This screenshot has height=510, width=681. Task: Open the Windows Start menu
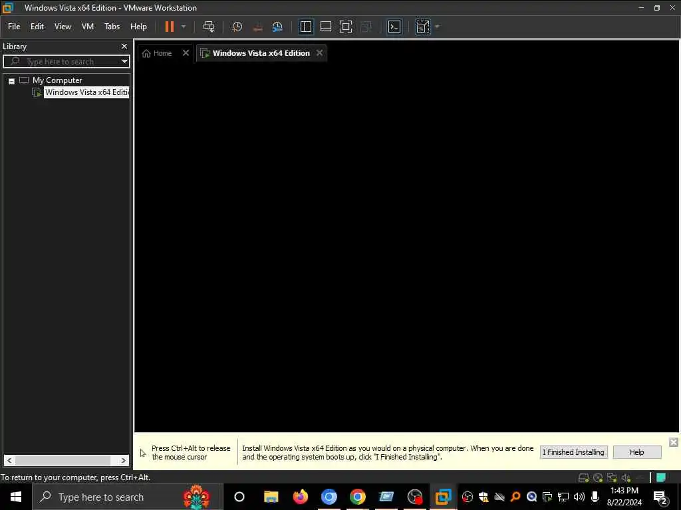[x=16, y=497]
